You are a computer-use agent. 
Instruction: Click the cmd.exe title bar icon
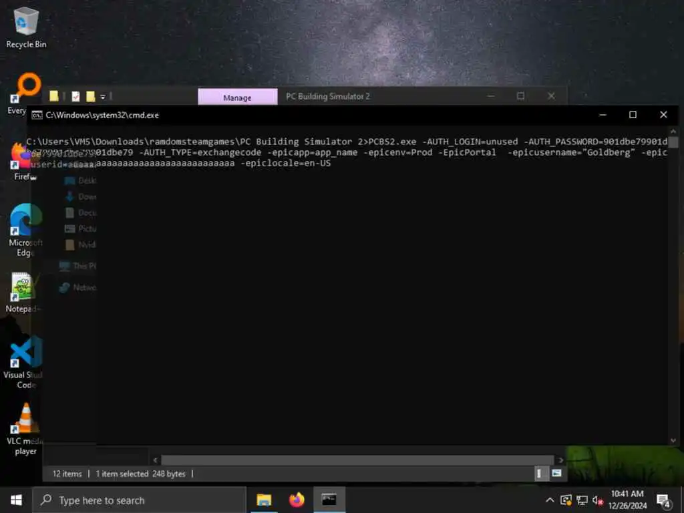point(37,115)
